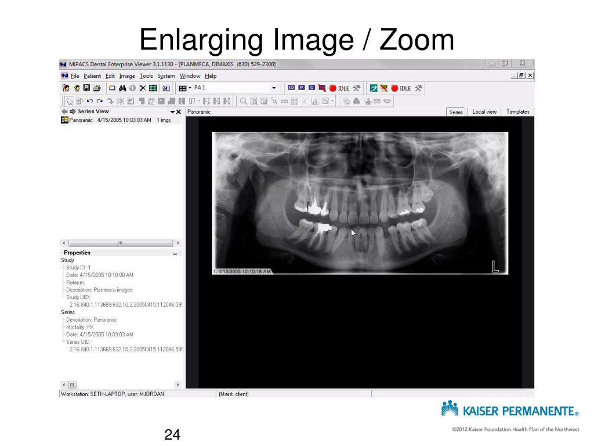Screen dimensions: 594x446
Task: Open the Image menu
Action: tap(127, 76)
